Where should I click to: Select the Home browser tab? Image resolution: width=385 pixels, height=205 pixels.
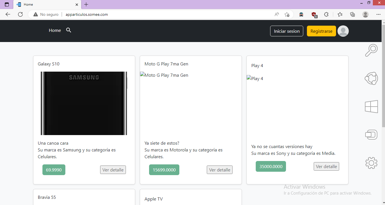[x=47, y=5]
